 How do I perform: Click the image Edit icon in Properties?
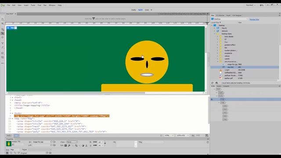(x=65, y=145)
